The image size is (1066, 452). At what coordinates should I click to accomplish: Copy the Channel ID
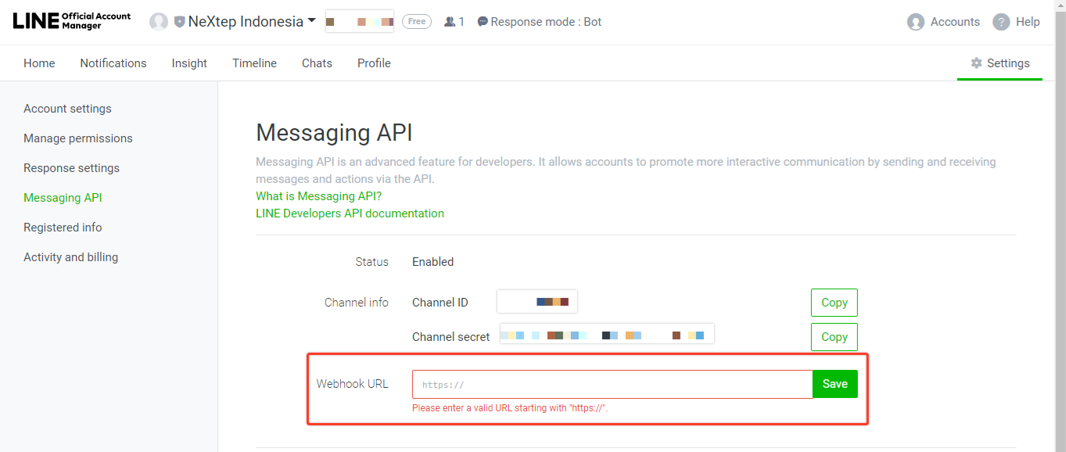tap(834, 303)
